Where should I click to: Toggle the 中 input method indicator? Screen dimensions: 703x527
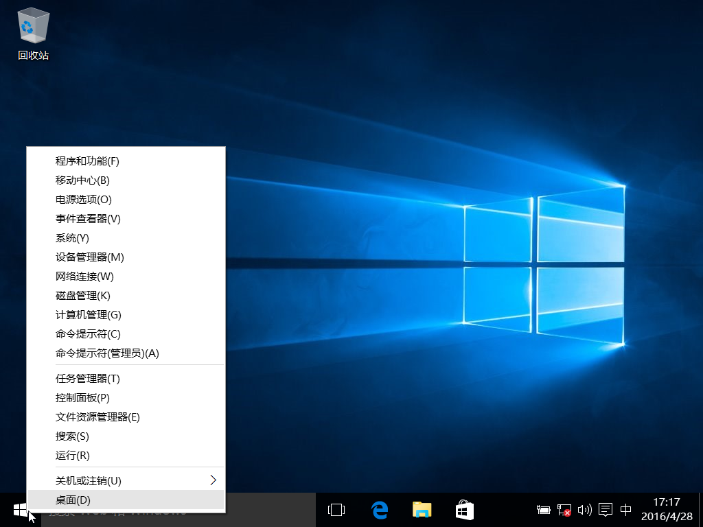625,510
